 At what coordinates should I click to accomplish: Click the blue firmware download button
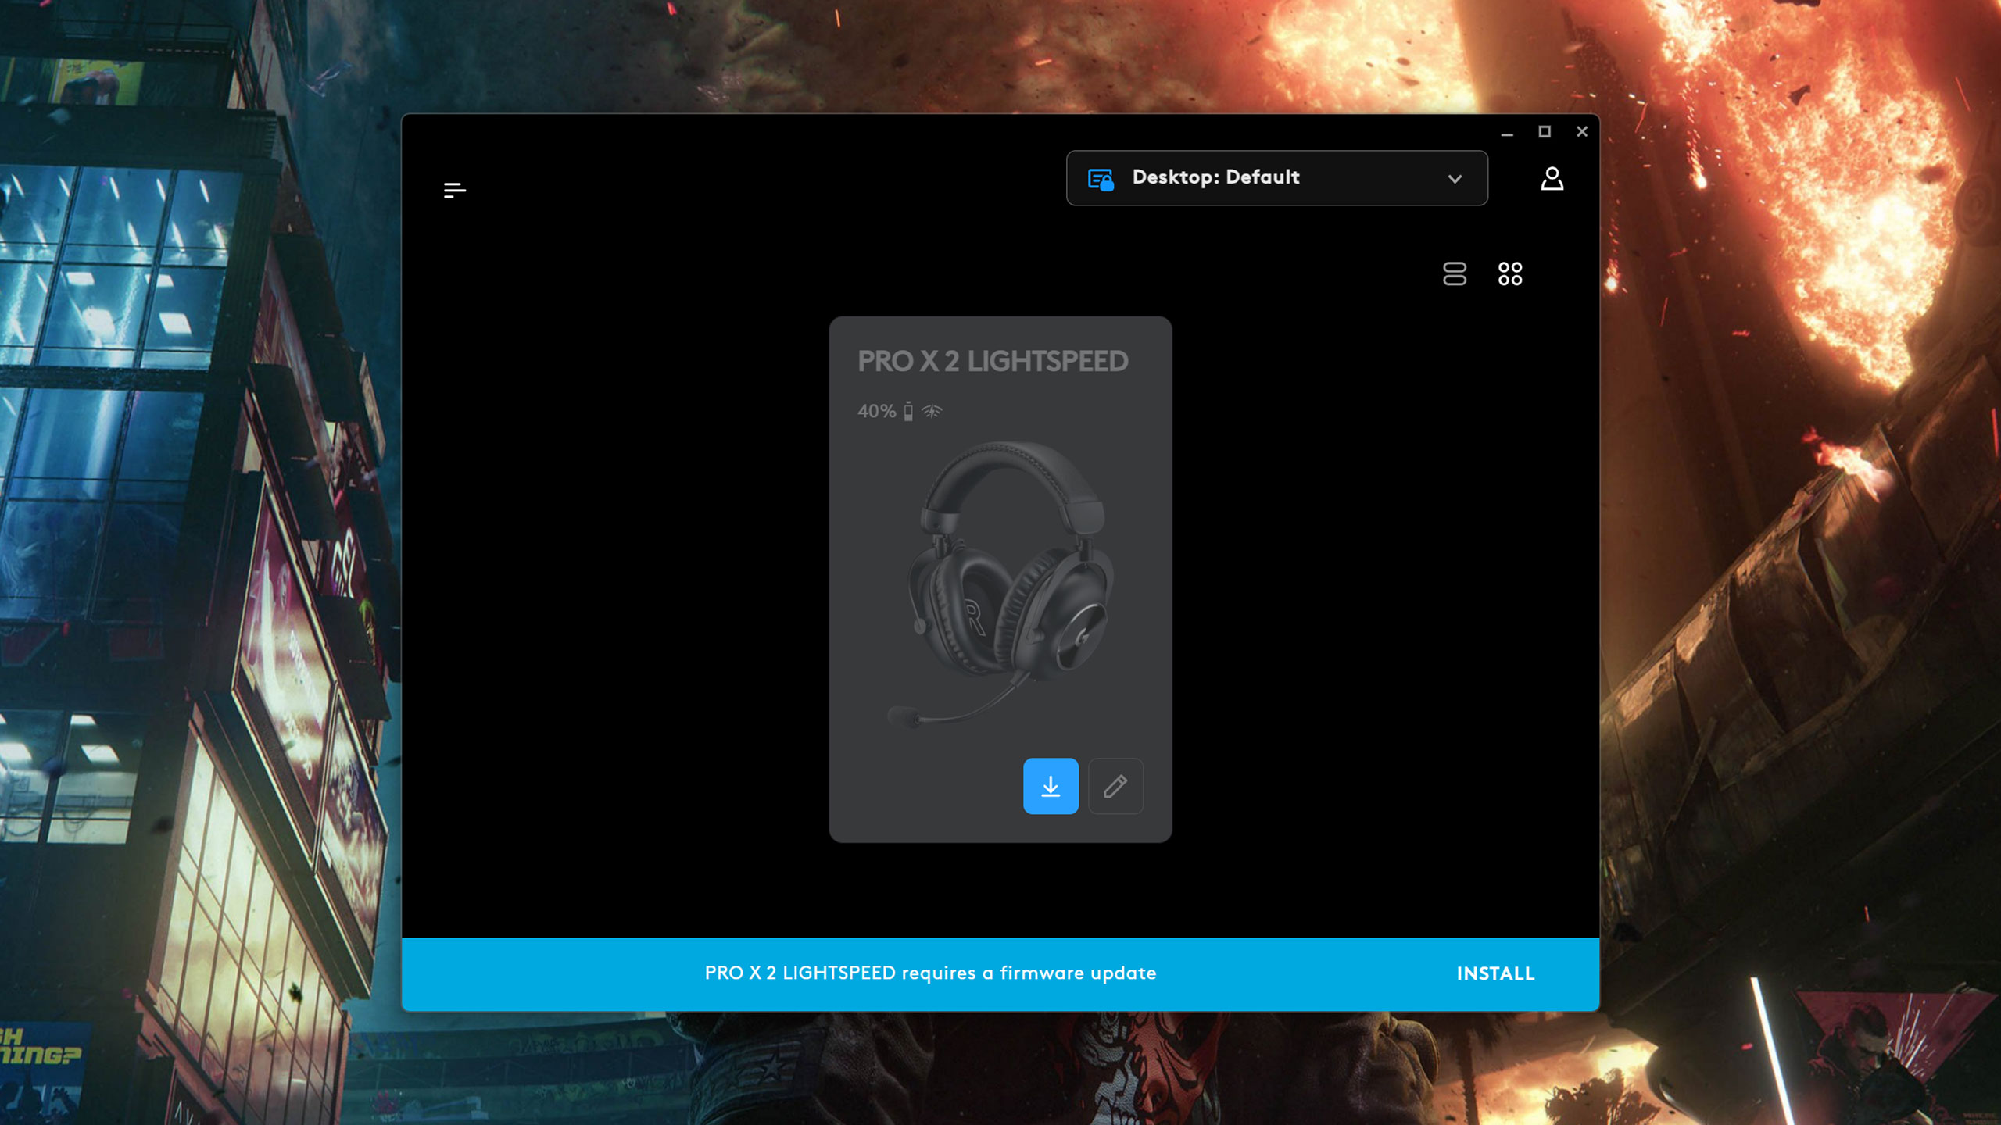tap(1051, 786)
